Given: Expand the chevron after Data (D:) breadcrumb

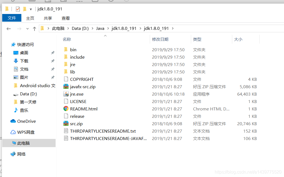Looking at the screenshot, I should (x=93, y=28).
